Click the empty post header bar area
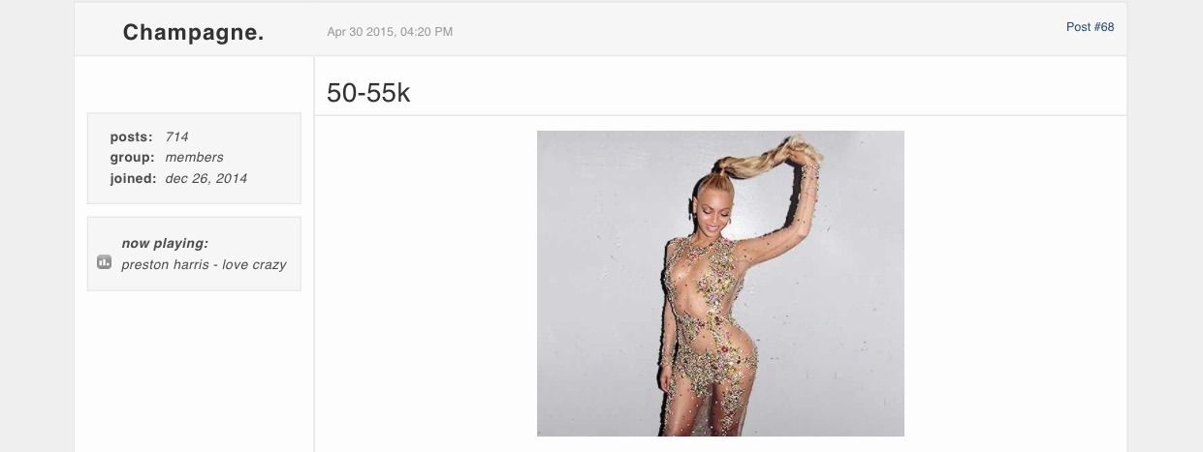 pyautogui.click(x=756, y=29)
